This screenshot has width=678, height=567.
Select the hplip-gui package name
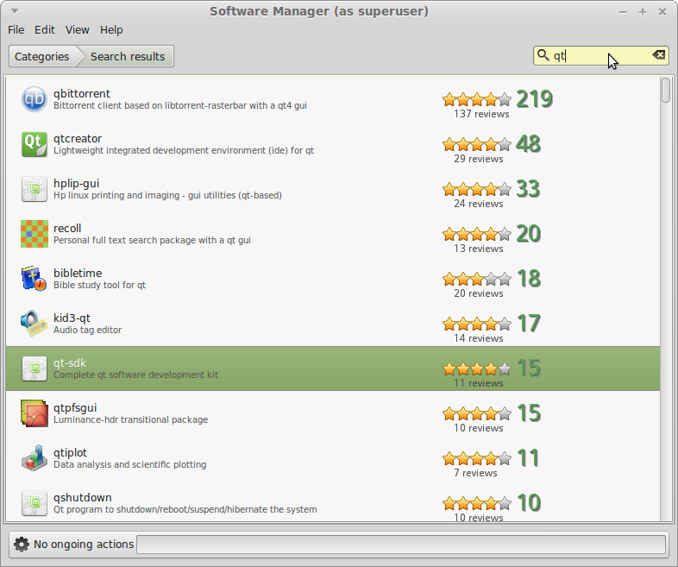tap(77, 183)
